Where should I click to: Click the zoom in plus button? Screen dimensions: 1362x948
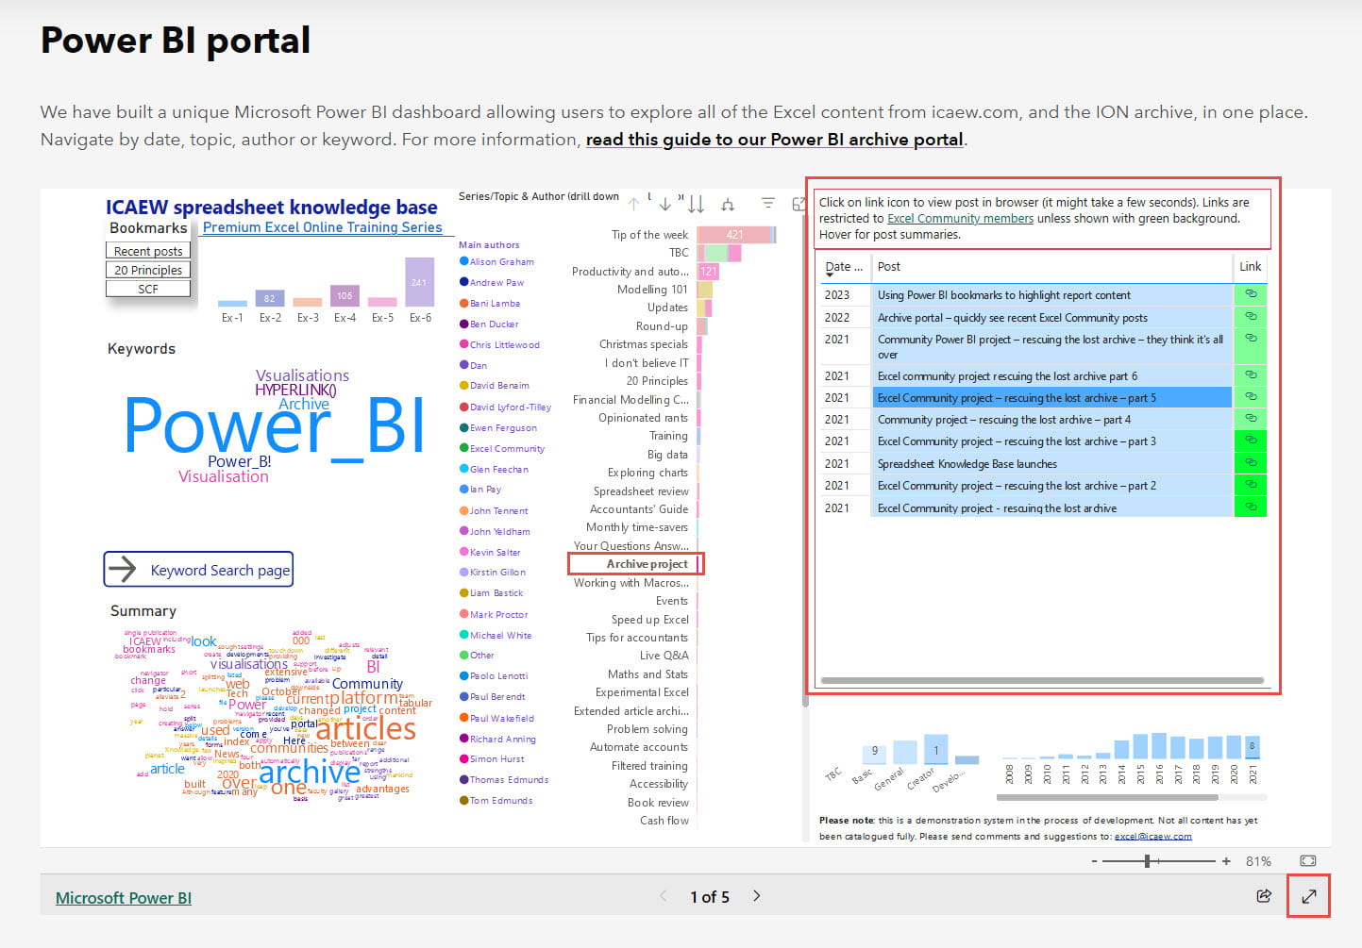pos(1226,861)
